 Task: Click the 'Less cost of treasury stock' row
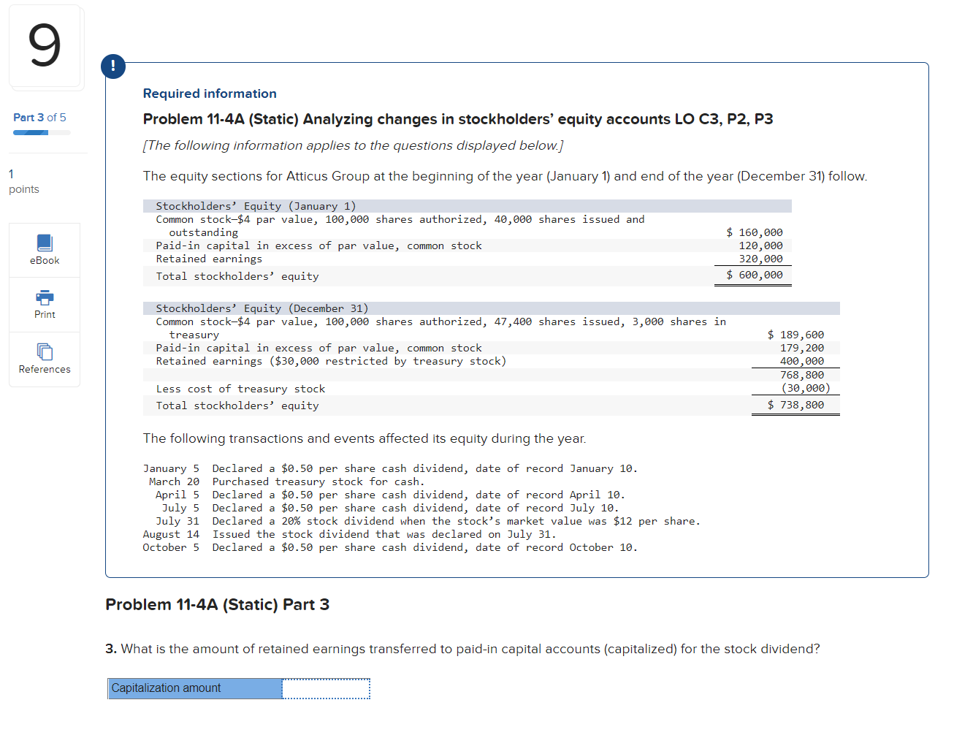tap(492, 389)
